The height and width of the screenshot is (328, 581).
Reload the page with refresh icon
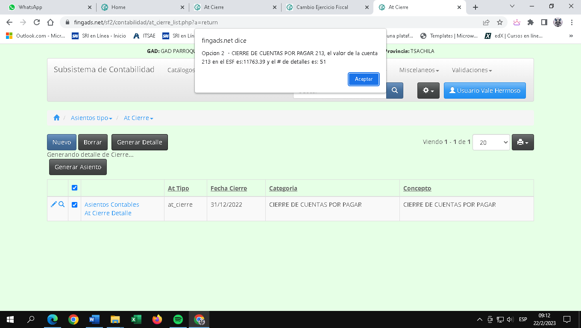click(x=37, y=22)
